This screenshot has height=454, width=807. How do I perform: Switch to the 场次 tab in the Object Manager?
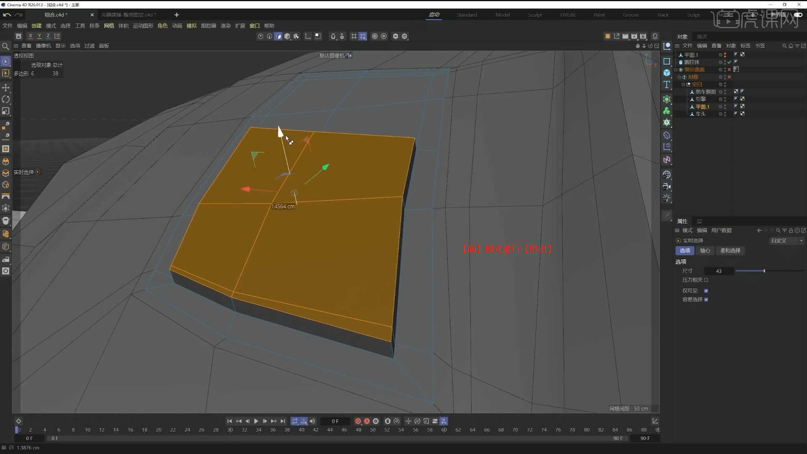pos(702,37)
